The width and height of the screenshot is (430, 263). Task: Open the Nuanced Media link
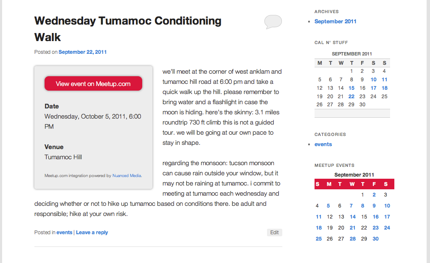click(126, 176)
